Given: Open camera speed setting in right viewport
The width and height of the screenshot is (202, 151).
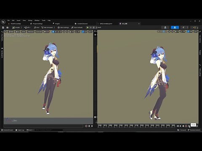Looking at the screenshot, I should (196, 31).
